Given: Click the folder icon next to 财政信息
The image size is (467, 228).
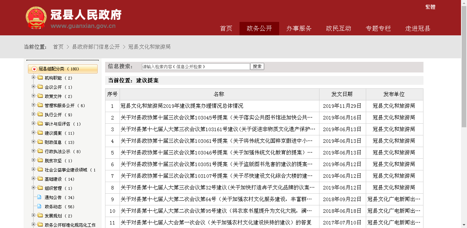Looking at the screenshot, I should click(x=40, y=142).
